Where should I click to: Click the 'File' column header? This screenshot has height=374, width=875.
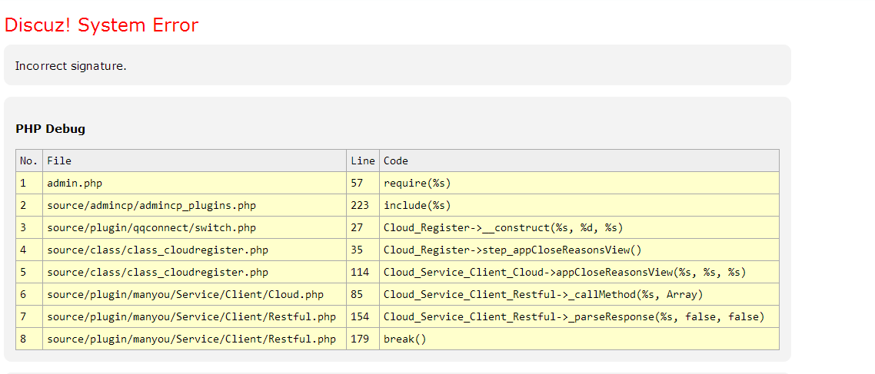pyautogui.click(x=195, y=161)
